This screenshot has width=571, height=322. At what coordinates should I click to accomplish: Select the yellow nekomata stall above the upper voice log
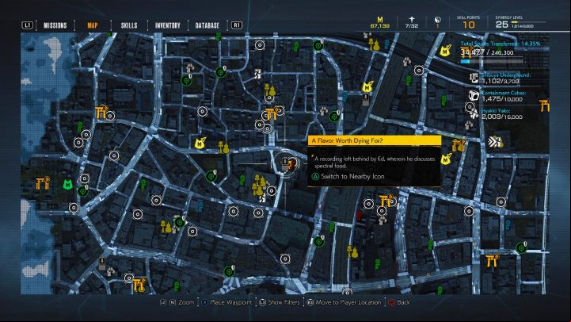(x=367, y=86)
